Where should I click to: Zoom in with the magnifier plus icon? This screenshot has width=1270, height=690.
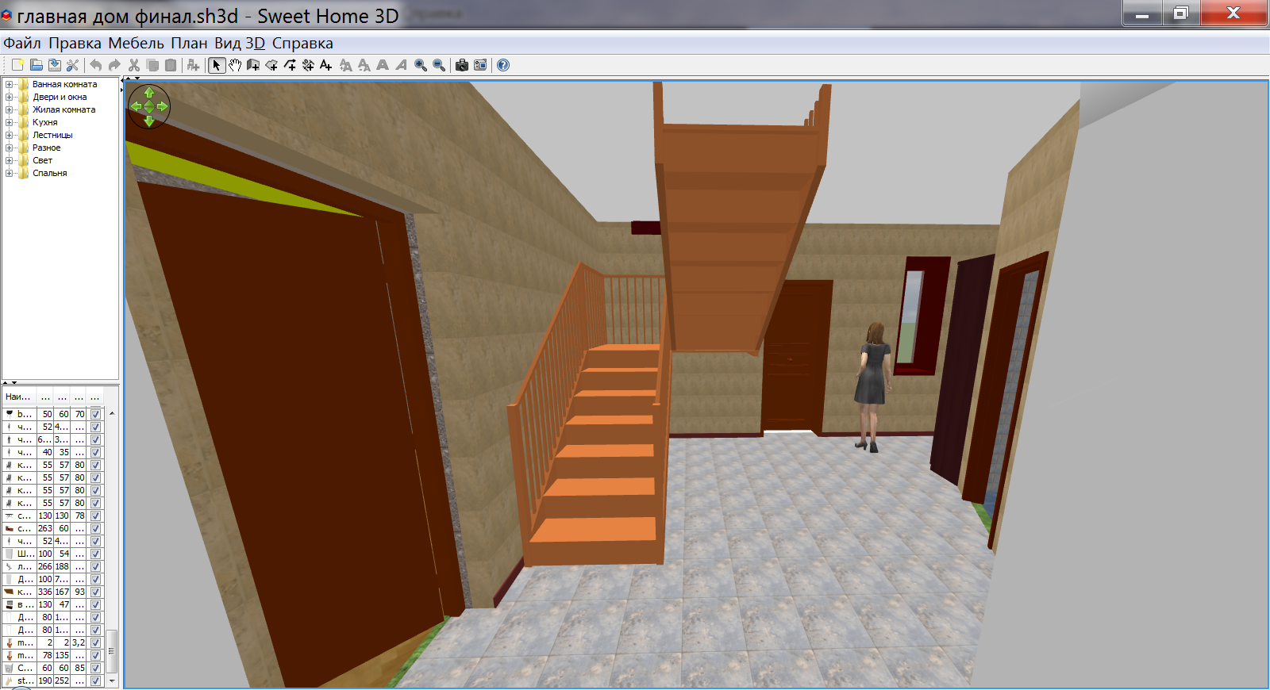[421, 65]
